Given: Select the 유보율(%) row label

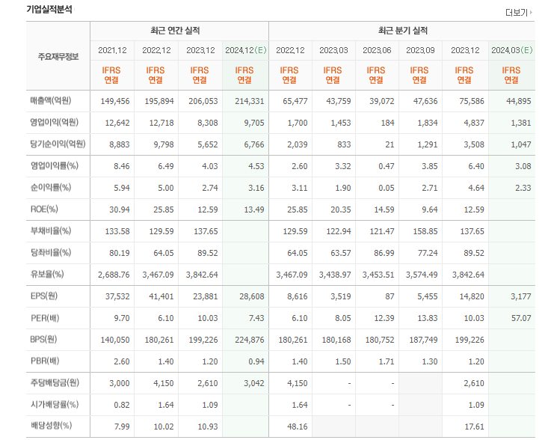Looking at the screenshot, I should coord(47,275).
